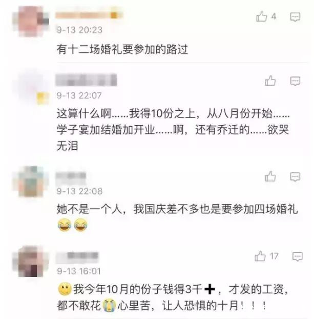
Task: Like the comment about twelve weddings
Action: (262, 16)
